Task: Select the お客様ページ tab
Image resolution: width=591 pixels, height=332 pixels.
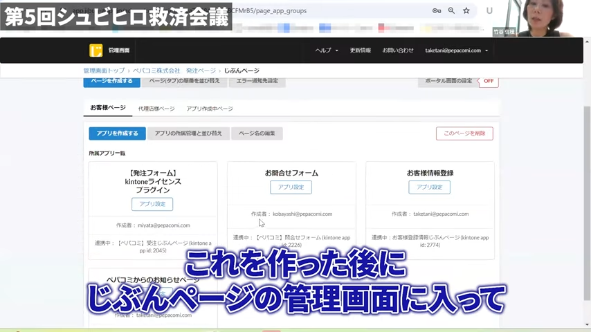Action: [x=108, y=108]
